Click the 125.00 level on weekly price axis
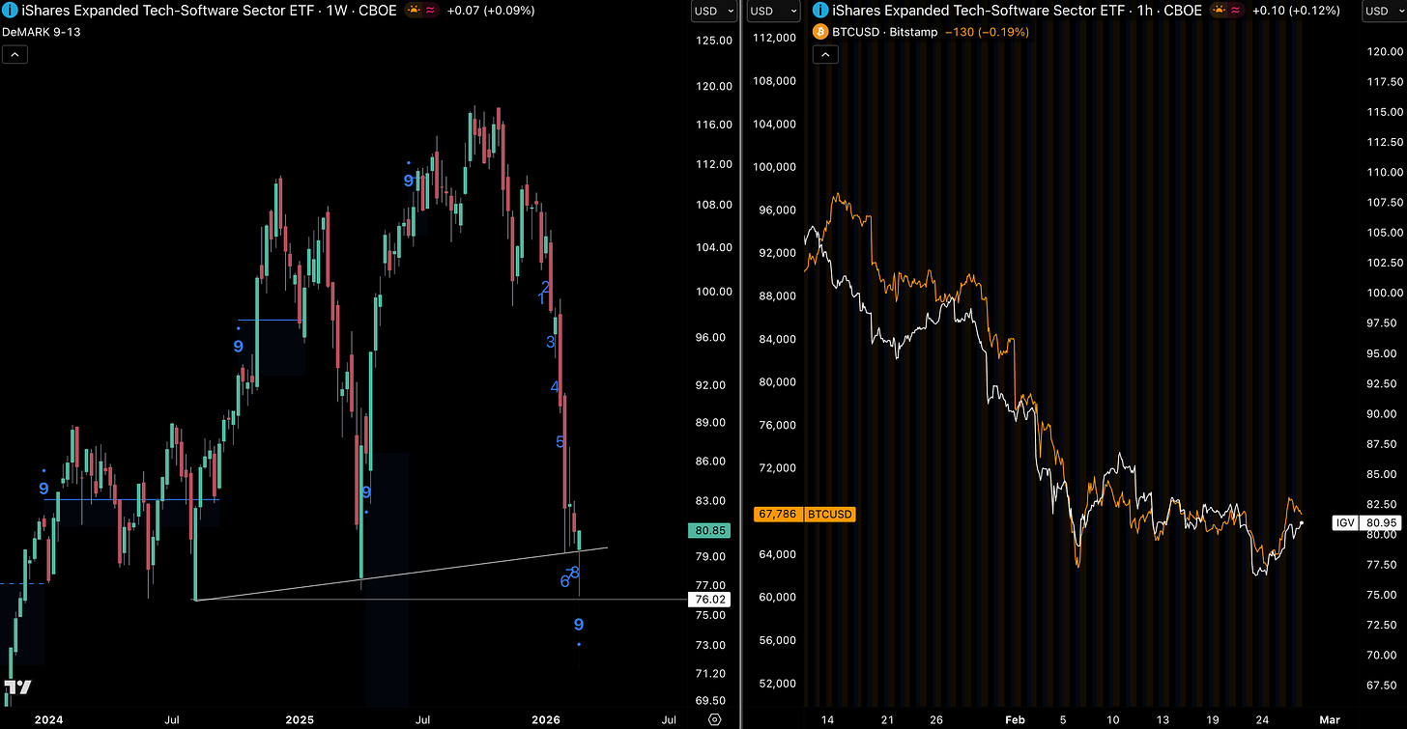The width and height of the screenshot is (1407, 729). click(x=713, y=41)
